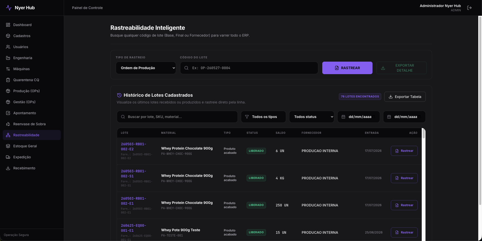The image size is (482, 241).
Task: Click Rastrear button for the 250 UN row
Action: [404, 205]
